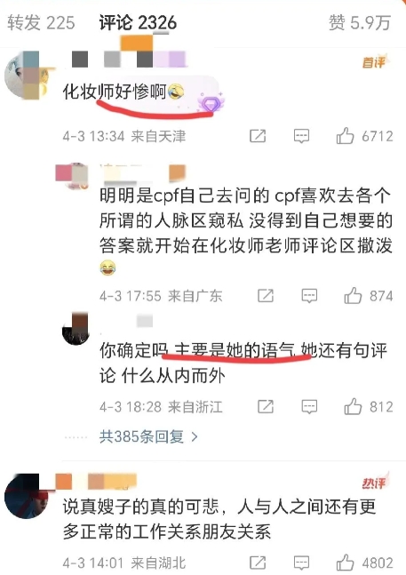Reply to the 浙江 comment
Screen dimensions: 406x575
pyautogui.click(x=309, y=406)
